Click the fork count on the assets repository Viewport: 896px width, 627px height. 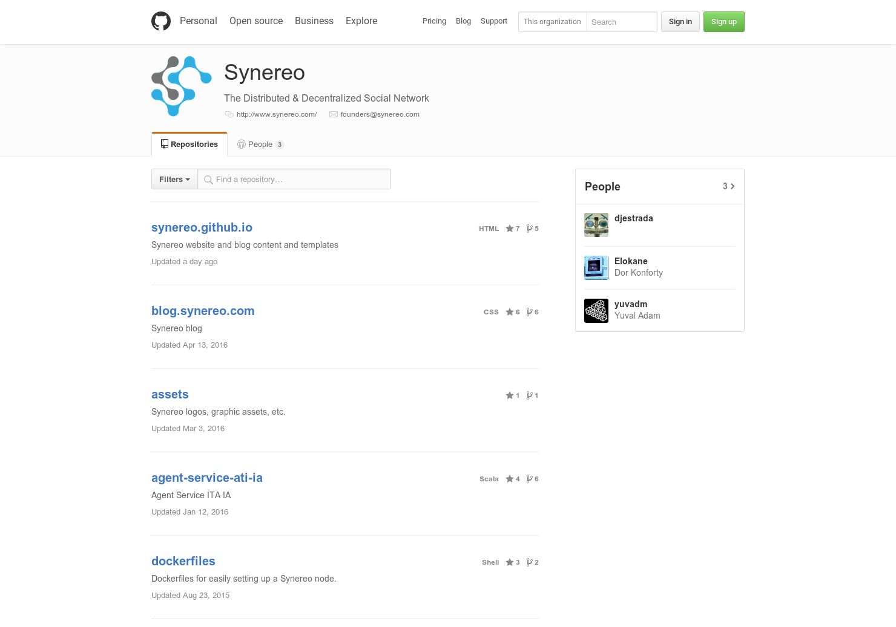pyautogui.click(x=536, y=395)
